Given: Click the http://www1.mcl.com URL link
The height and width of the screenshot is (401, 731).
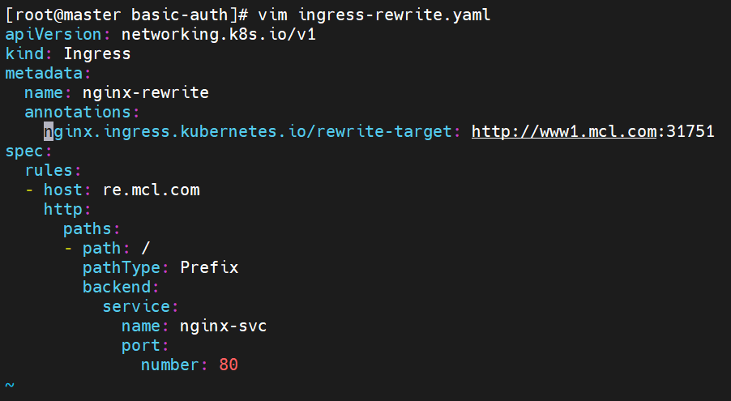Looking at the screenshot, I should point(564,131).
